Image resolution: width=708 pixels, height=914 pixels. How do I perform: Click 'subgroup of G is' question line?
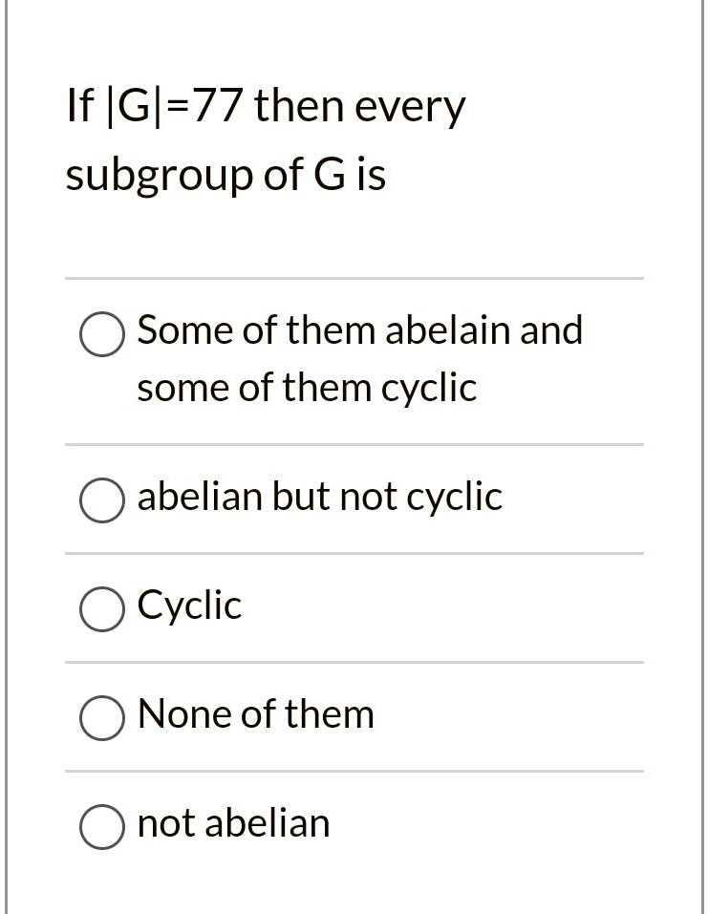[225, 174]
